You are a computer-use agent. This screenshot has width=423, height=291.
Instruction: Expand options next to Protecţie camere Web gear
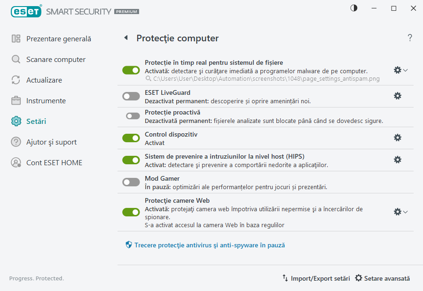coord(405,212)
